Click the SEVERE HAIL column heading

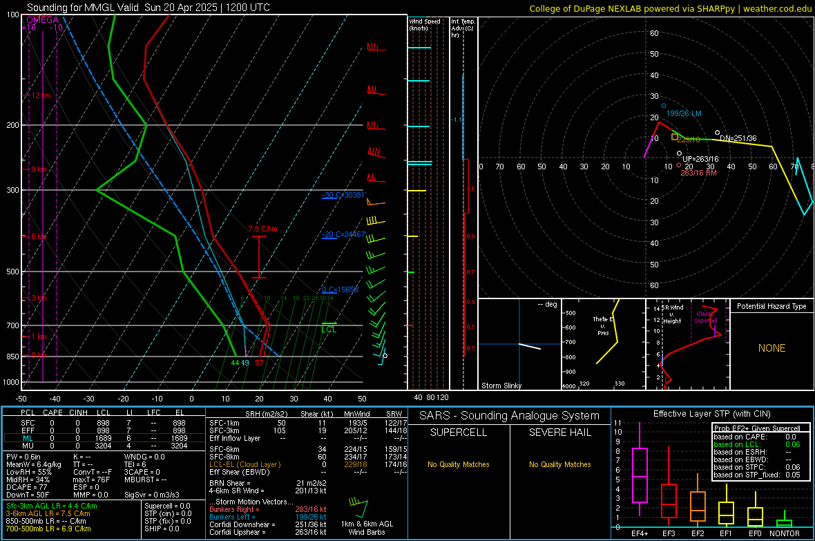(559, 433)
